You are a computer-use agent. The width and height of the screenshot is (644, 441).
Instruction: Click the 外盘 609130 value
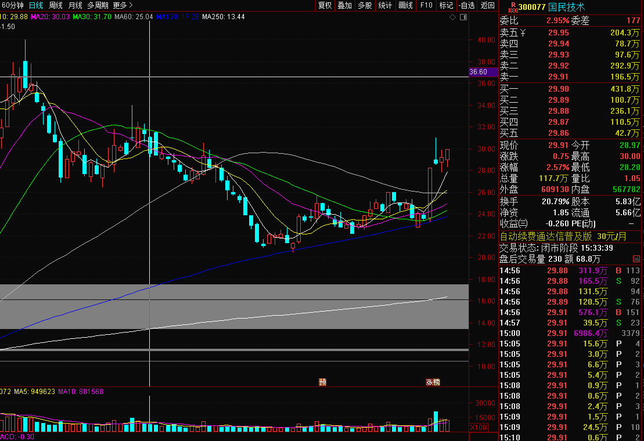coord(555,190)
